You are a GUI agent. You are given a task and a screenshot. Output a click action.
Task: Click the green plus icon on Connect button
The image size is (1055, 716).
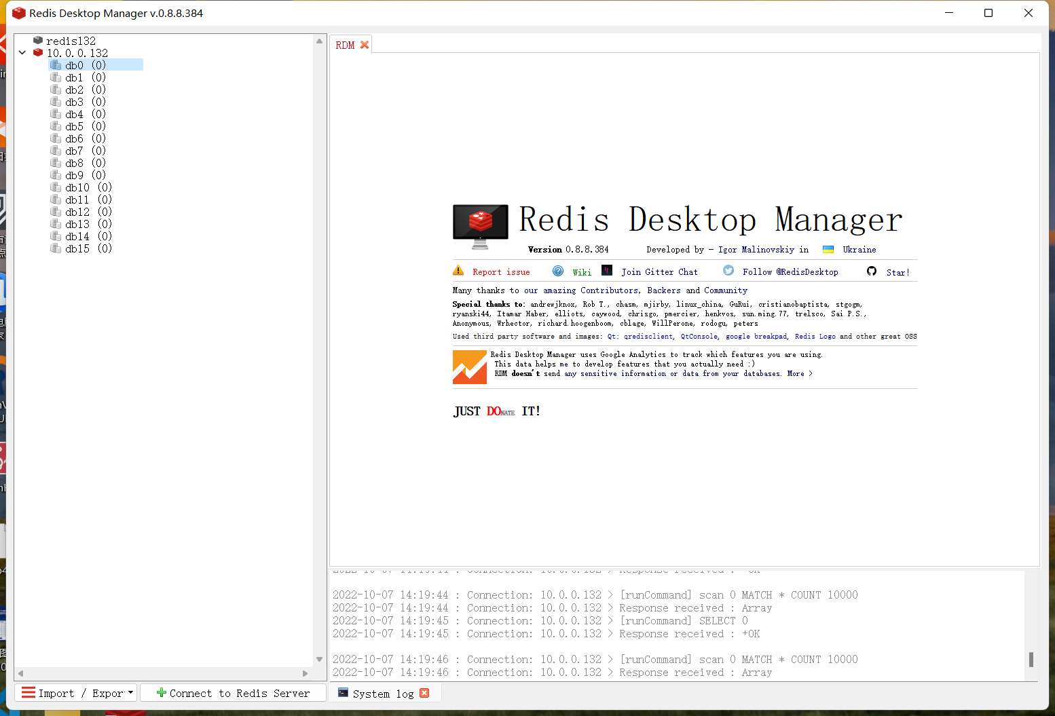pyautogui.click(x=161, y=693)
